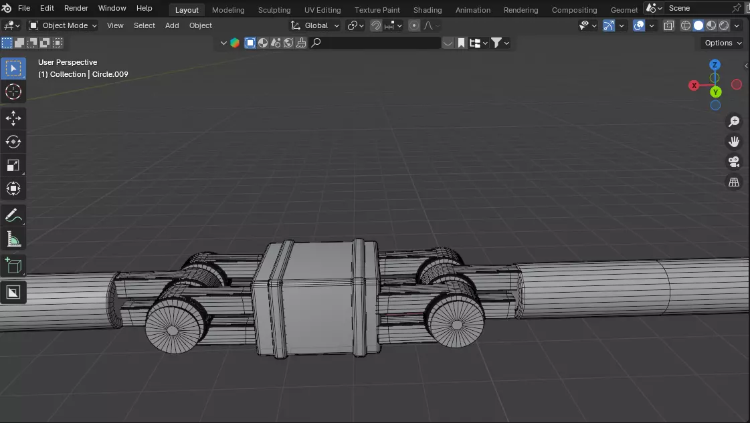Switch to the Modeling workspace tab

[228, 9]
